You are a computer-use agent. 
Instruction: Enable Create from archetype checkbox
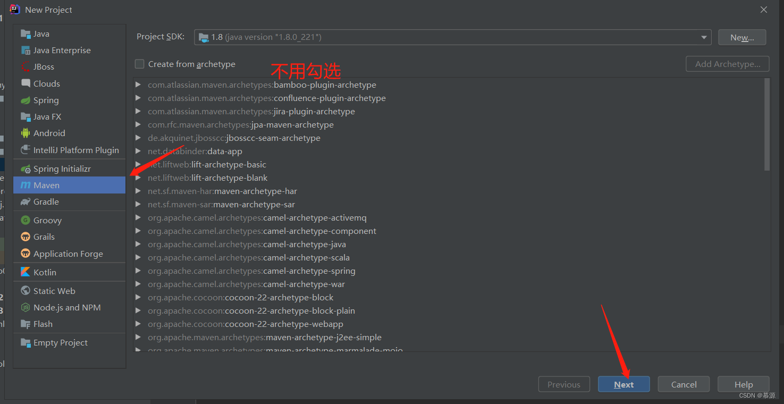[140, 64]
